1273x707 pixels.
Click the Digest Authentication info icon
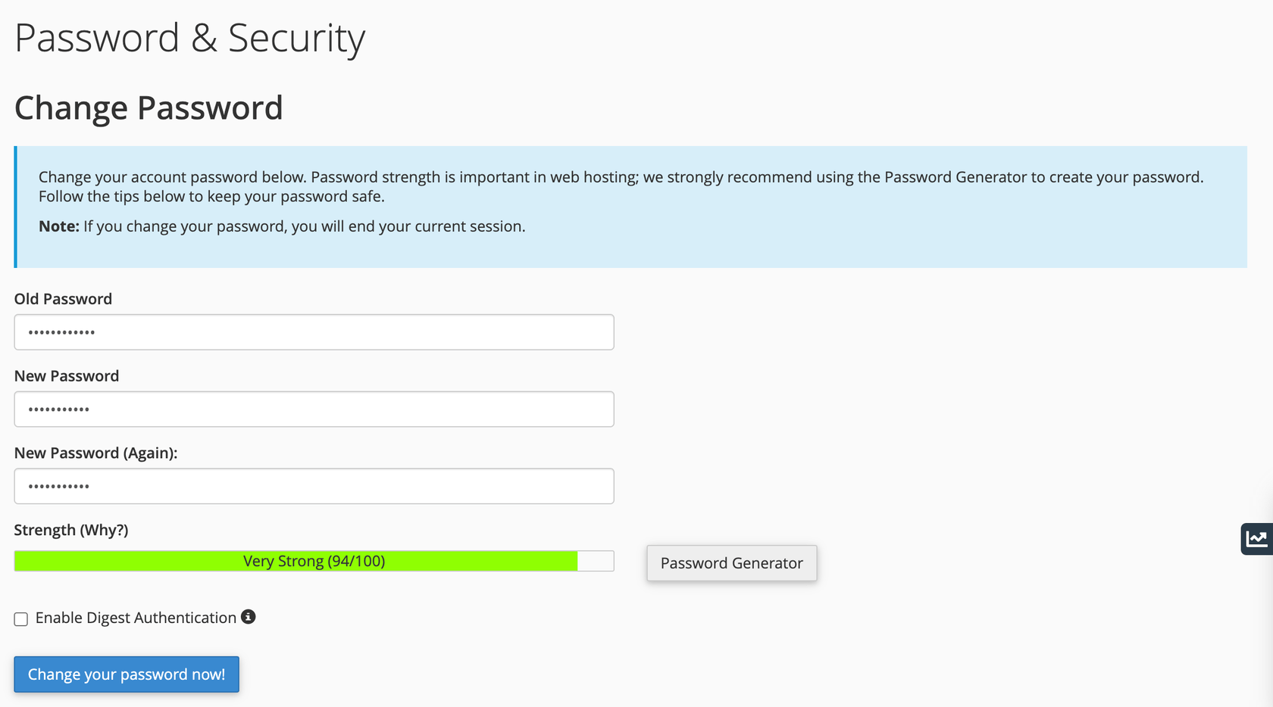249,617
